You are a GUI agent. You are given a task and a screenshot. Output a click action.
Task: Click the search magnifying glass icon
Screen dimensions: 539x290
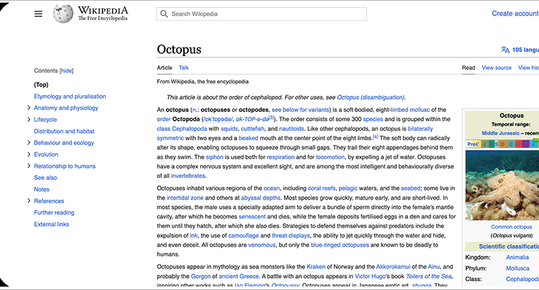tap(164, 14)
